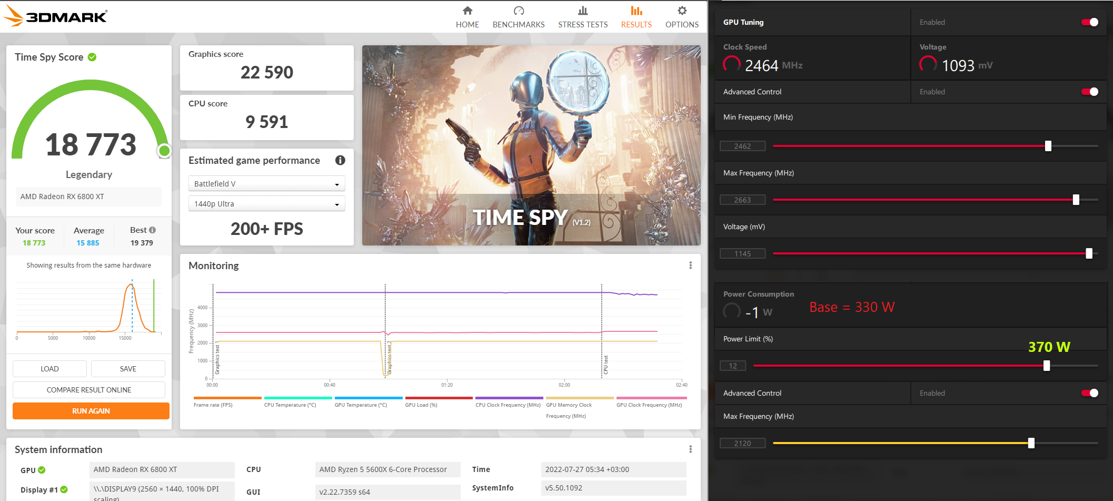Click the Power Consumption gauge ring
Image resolution: width=1113 pixels, height=501 pixels.
coord(732,311)
